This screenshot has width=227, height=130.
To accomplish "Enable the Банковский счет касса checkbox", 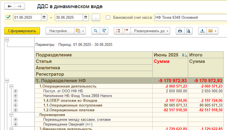I will click(108, 18).
